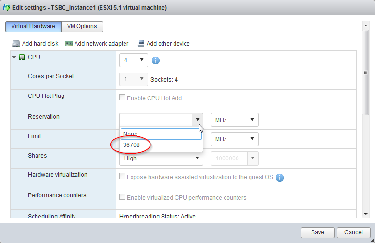Collapse the CPU section triangle
This screenshot has height=243, width=375.
(14, 57)
